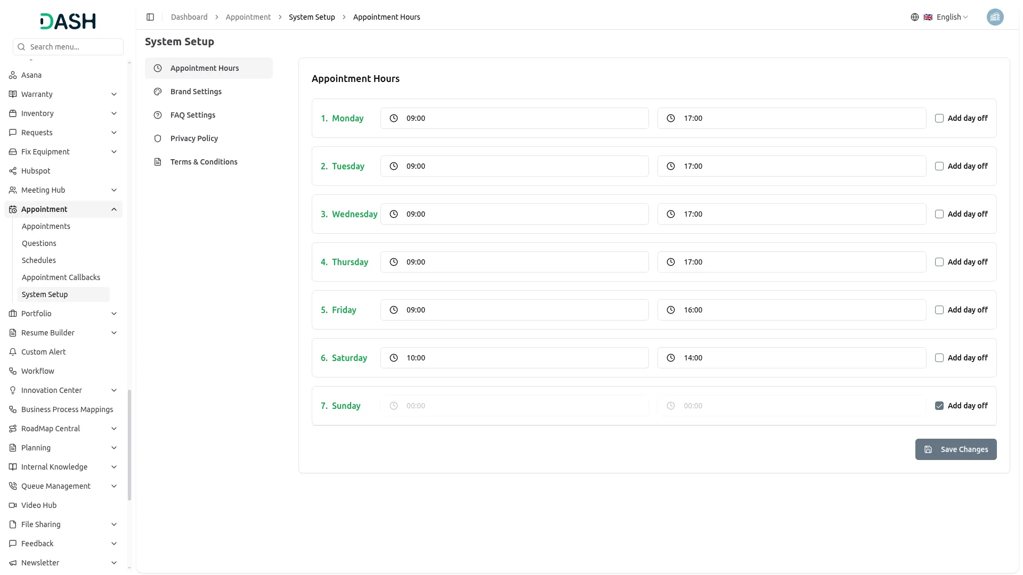Screen dimensions: 1023x575
Task: Click the globe language icon
Action: coord(914,17)
